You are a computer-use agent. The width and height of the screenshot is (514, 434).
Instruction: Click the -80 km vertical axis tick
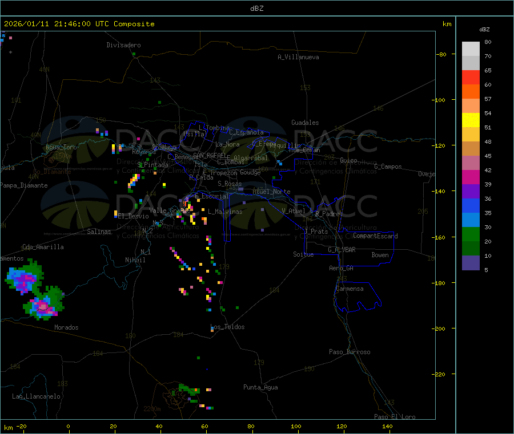[x=441, y=54]
